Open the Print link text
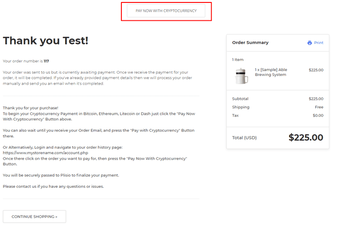 point(319,43)
